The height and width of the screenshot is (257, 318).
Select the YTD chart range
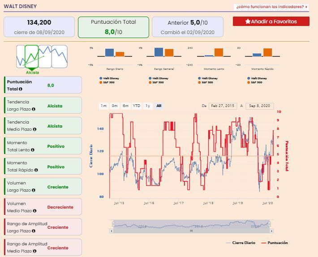point(137,106)
